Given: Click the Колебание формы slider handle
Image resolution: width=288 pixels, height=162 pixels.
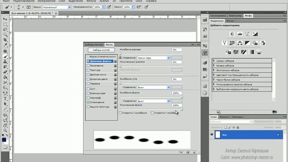Looking at the screenshot, I should pyautogui.click(x=182, y=97).
